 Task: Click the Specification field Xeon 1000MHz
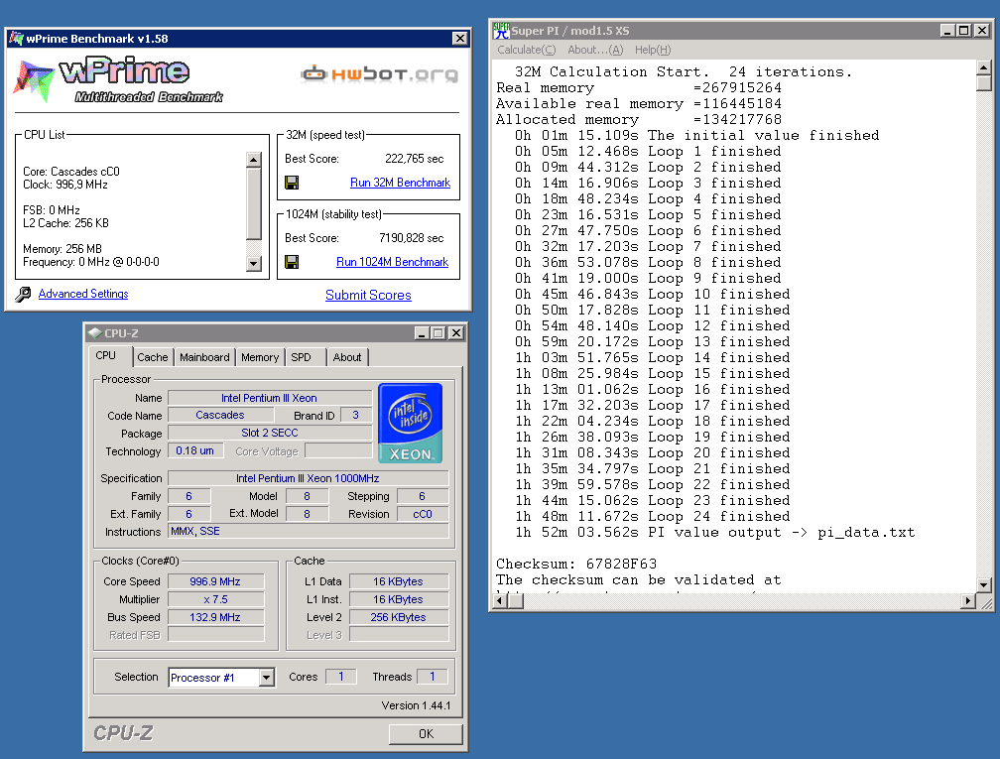click(x=308, y=478)
